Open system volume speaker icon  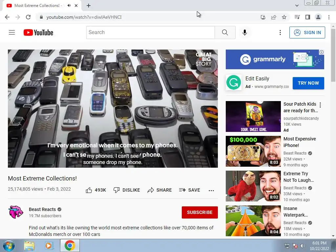point(303,246)
